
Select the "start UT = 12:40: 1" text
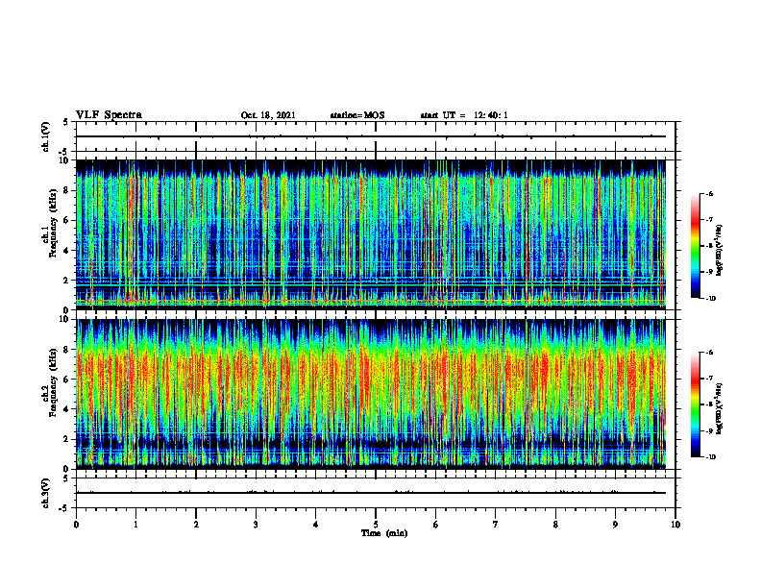(x=464, y=115)
